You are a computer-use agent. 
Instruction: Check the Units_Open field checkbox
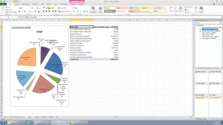(200, 39)
